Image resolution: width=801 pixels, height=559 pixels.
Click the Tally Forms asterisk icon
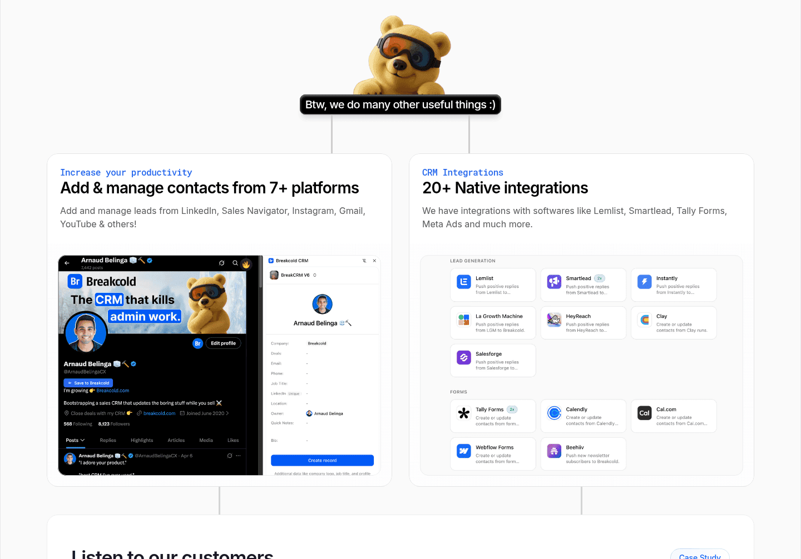click(x=464, y=413)
